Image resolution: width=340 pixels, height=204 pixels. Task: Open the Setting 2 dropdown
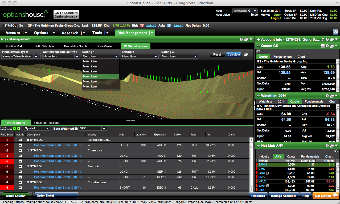(x=140, y=56)
